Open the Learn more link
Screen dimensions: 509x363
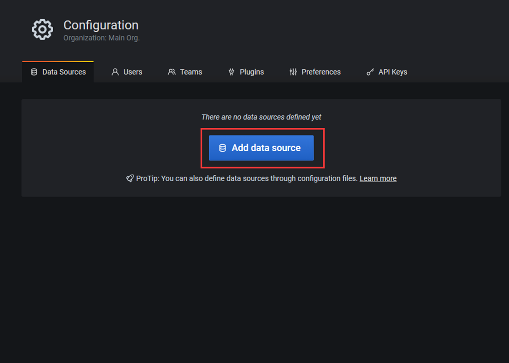(x=378, y=178)
